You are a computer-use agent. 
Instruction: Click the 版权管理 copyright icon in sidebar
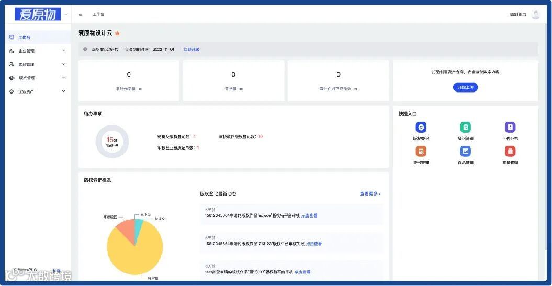pos(12,78)
